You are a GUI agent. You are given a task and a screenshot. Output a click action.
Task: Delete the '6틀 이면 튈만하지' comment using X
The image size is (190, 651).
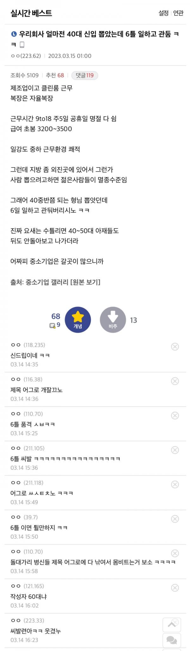[175, 519]
